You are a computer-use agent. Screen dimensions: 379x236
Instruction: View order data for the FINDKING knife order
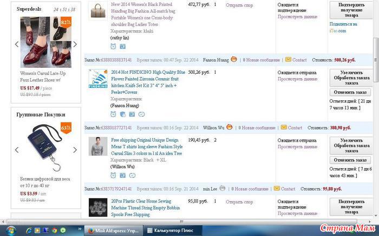point(297,79)
